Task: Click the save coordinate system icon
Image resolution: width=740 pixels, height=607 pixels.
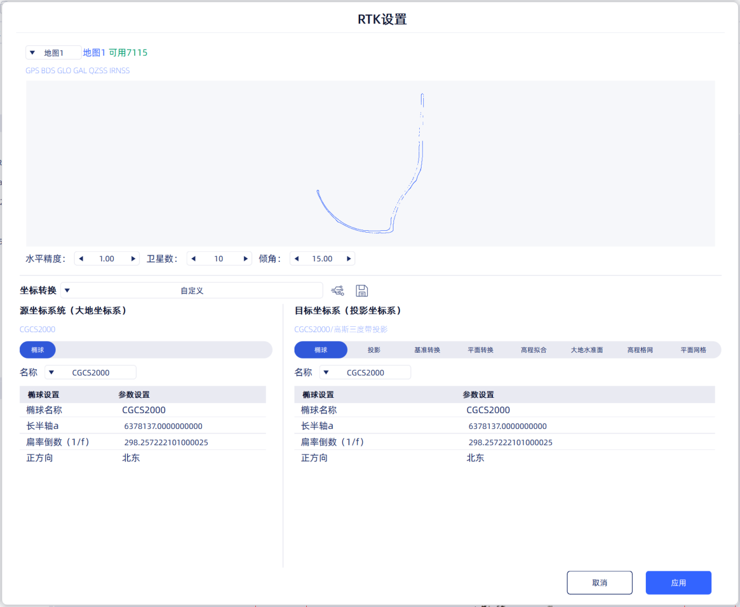Action: (362, 291)
